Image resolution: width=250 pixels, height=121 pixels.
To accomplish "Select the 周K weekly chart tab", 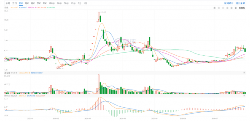I will click(x=27, y=3).
